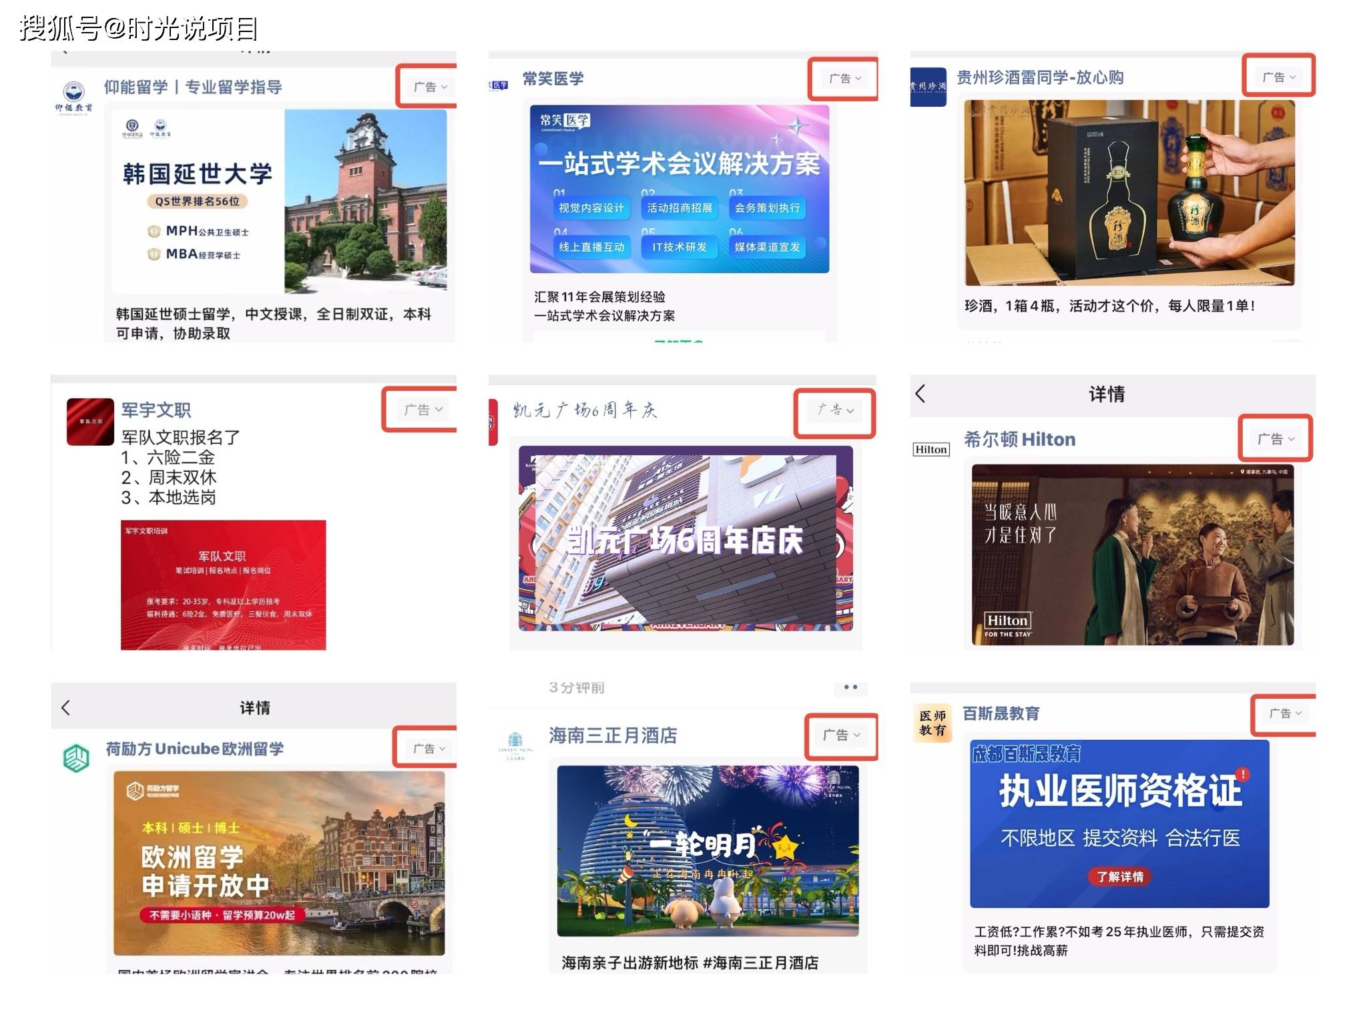
Task: Open 一轮明月 hotel ad image
Action: pos(708,850)
